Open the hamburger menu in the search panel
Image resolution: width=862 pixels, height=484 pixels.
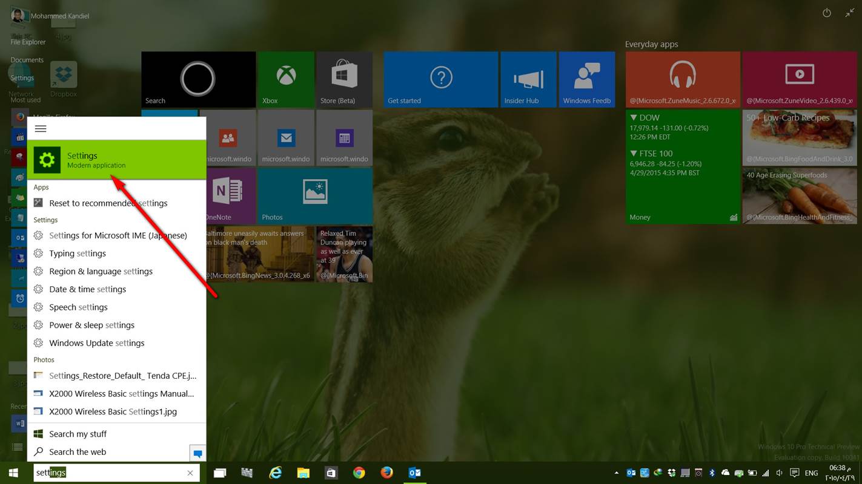pyautogui.click(x=41, y=128)
